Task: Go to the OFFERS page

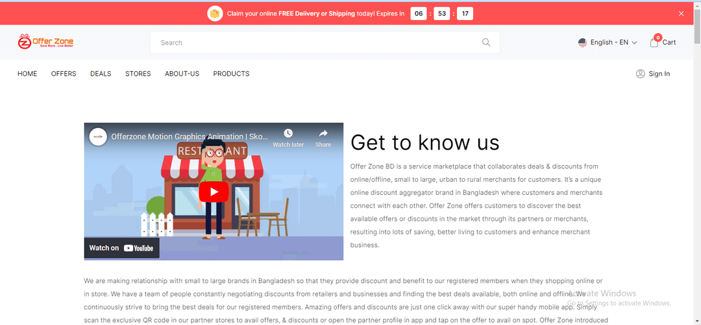Action: coord(64,74)
